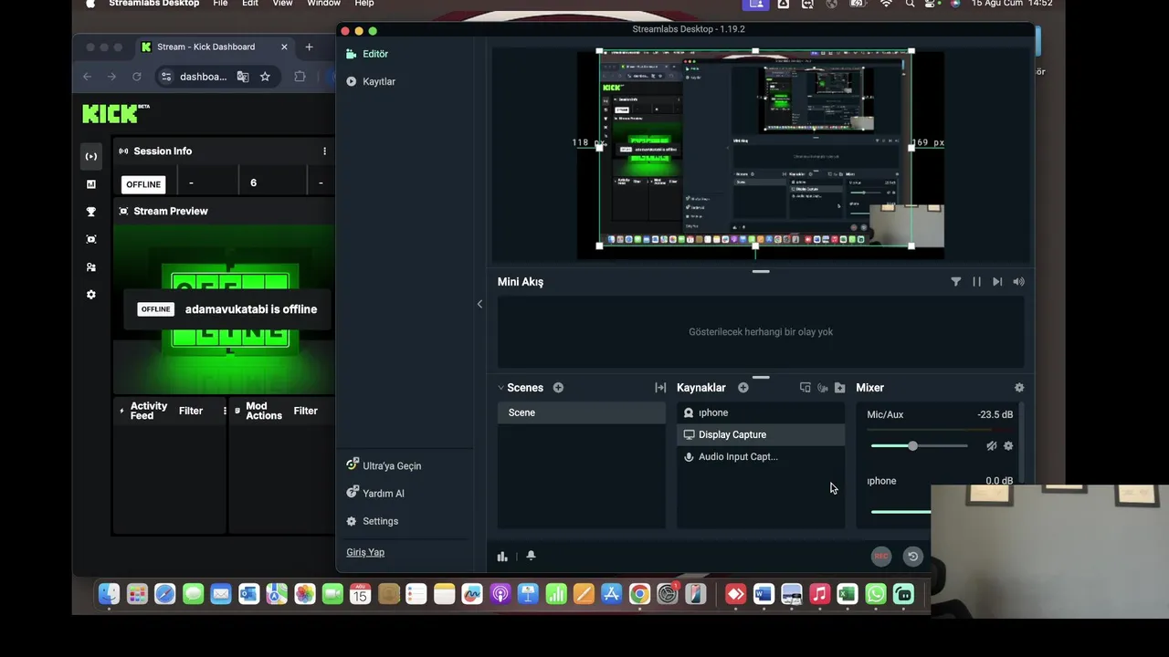Mute the Mic/Aux channel
This screenshot has width=1169, height=657.
991,446
